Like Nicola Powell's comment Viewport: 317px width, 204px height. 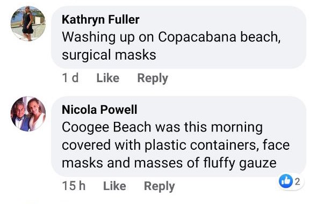click(114, 186)
